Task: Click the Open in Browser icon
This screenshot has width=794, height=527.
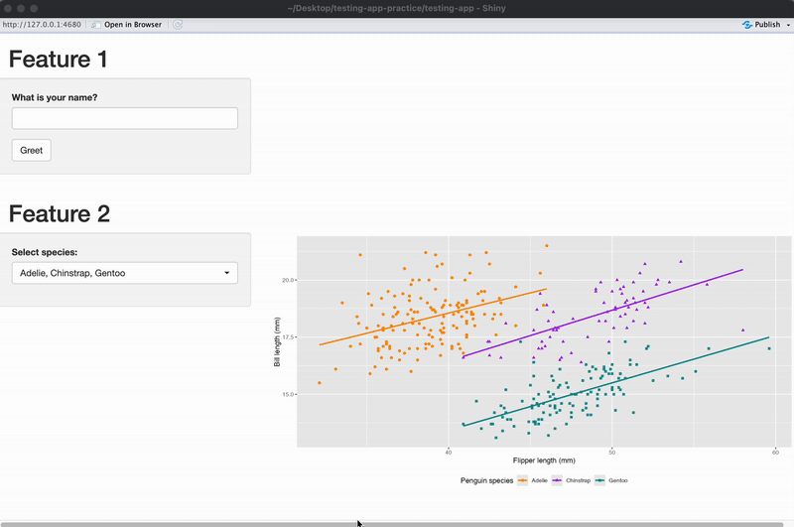Action: pos(96,24)
